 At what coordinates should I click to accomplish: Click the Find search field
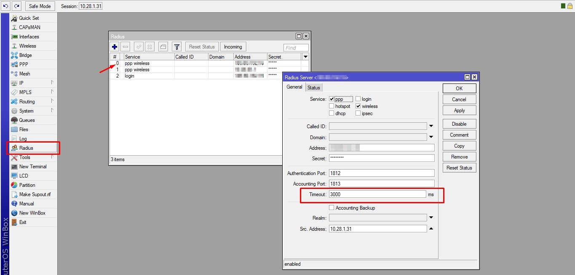coord(296,48)
